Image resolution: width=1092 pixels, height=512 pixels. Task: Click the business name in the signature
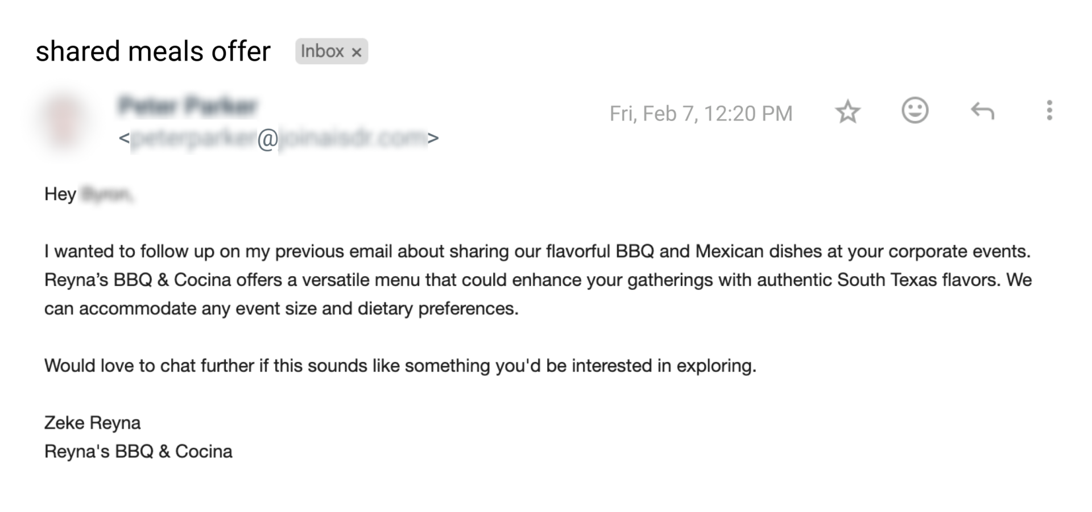pos(138,451)
